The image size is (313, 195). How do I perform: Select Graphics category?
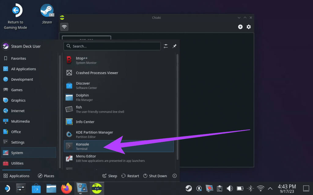point(29,101)
